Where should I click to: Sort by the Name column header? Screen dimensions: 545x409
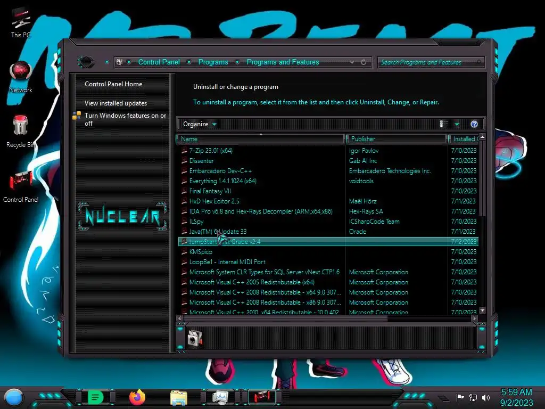(261, 139)
